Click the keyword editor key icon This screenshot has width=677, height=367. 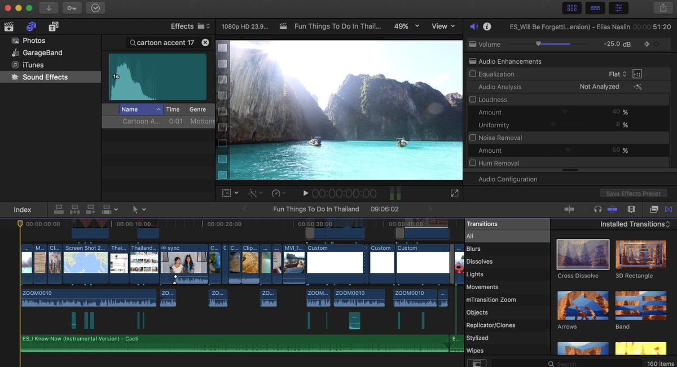tap(72, 8)
